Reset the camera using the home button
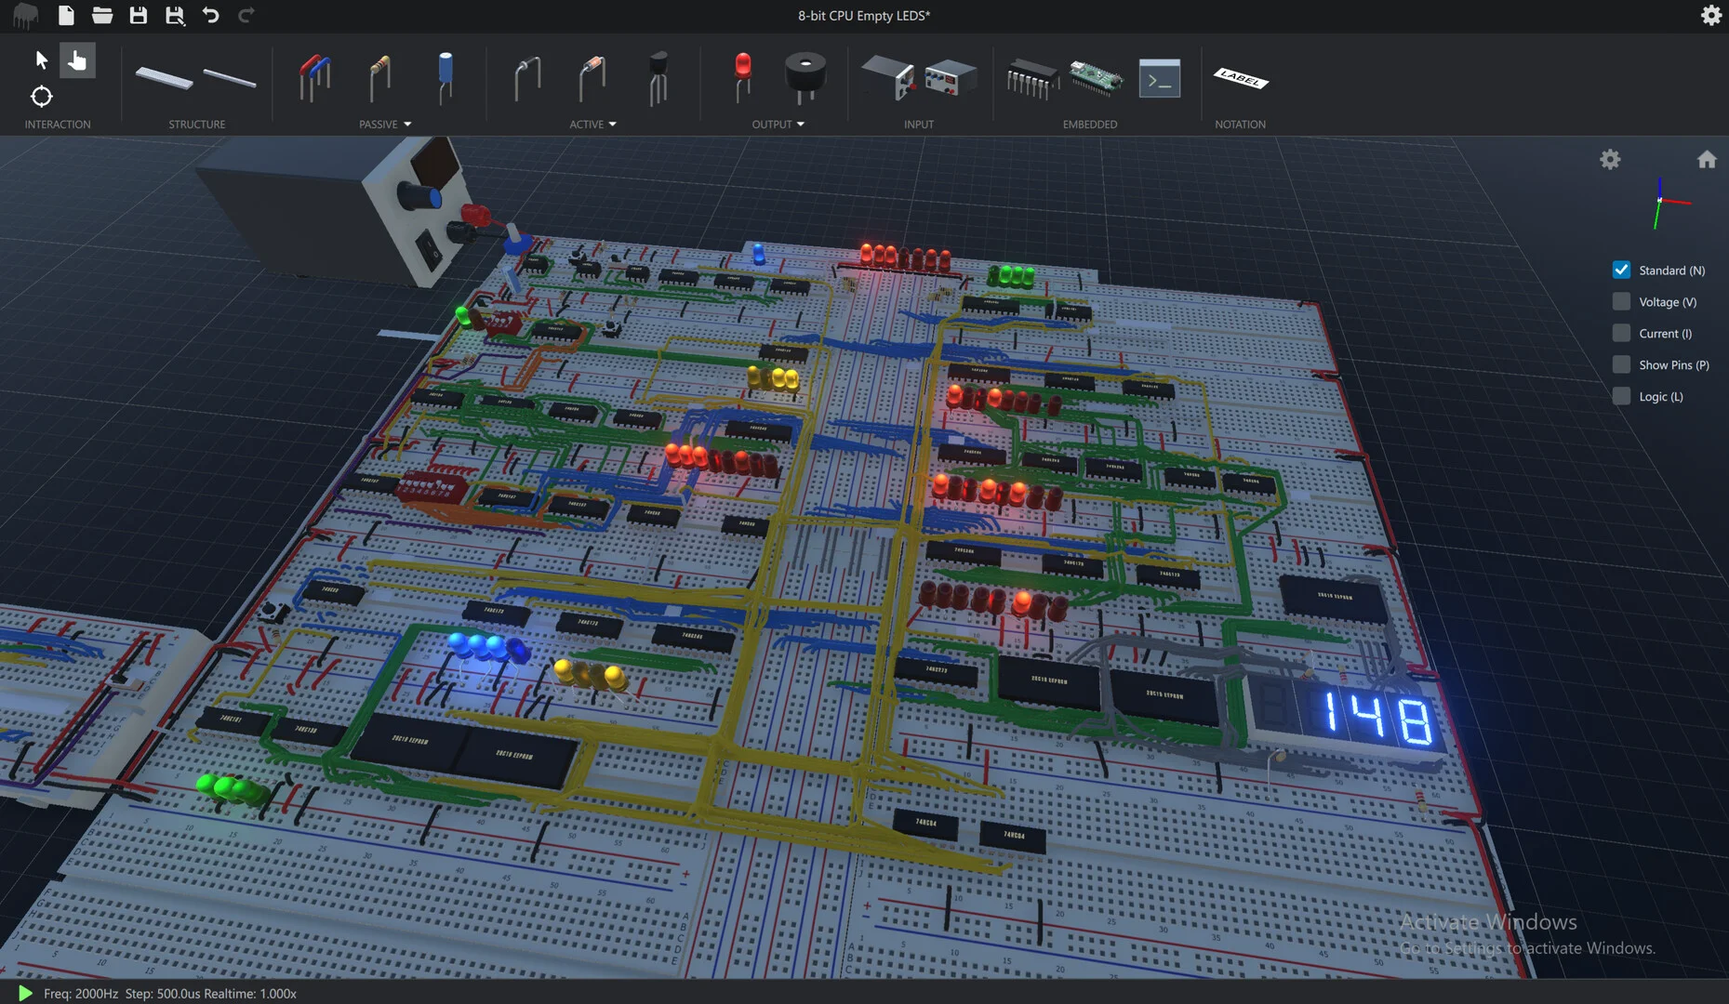The height and width of the screenshot is (1004, 1729). click(1708, 159)
